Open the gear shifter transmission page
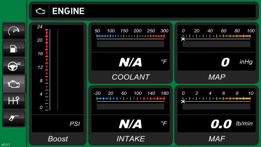The image size is (261, 147). coord(14,101)
